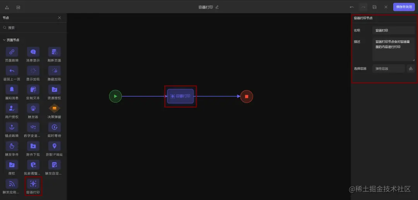Select the 显示加载 node icon
The height and width of the screenshot is (200, 418).
(33, 71)
